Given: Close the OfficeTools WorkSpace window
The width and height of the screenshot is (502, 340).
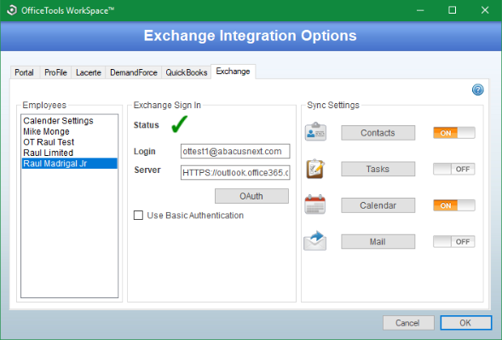Looking at the screenshot, I should (x=485, y=10).
